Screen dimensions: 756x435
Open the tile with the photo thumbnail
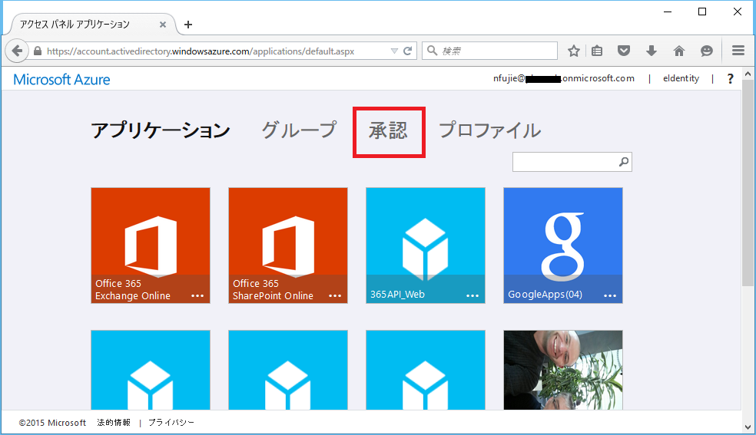pos(563,370)
